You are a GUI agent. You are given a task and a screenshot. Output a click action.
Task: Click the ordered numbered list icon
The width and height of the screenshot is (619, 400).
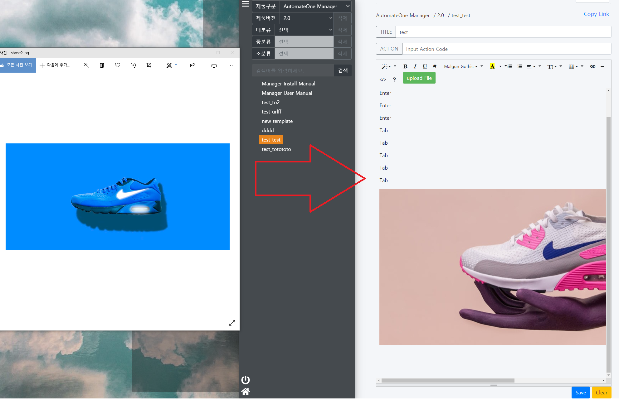[x=519, y=66]
